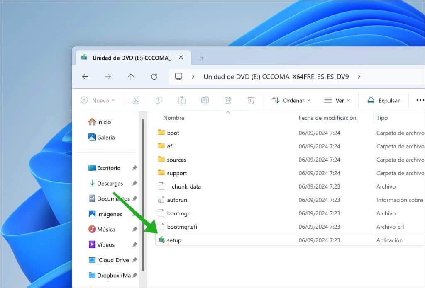
Task: Sort by Fecha de modificación column header
Action: 327,118
